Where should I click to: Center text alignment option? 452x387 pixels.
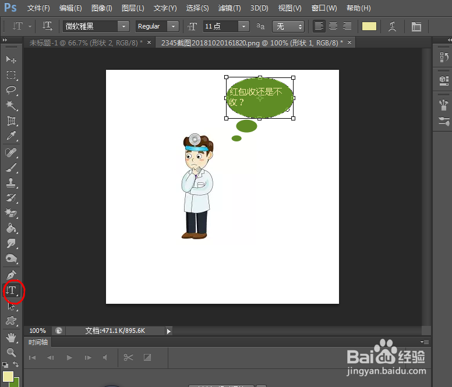point(333,26)
